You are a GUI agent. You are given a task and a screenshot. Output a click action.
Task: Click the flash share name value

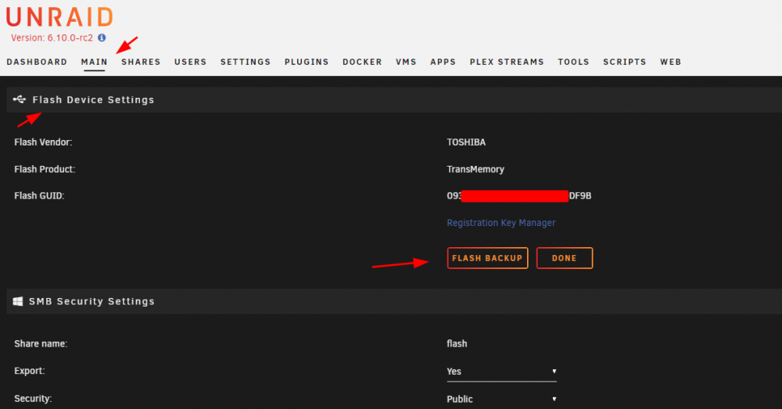(x=457, y=343)
